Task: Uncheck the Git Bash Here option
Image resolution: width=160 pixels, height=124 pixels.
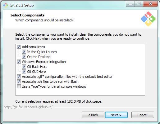Action: tap(24, 67)
